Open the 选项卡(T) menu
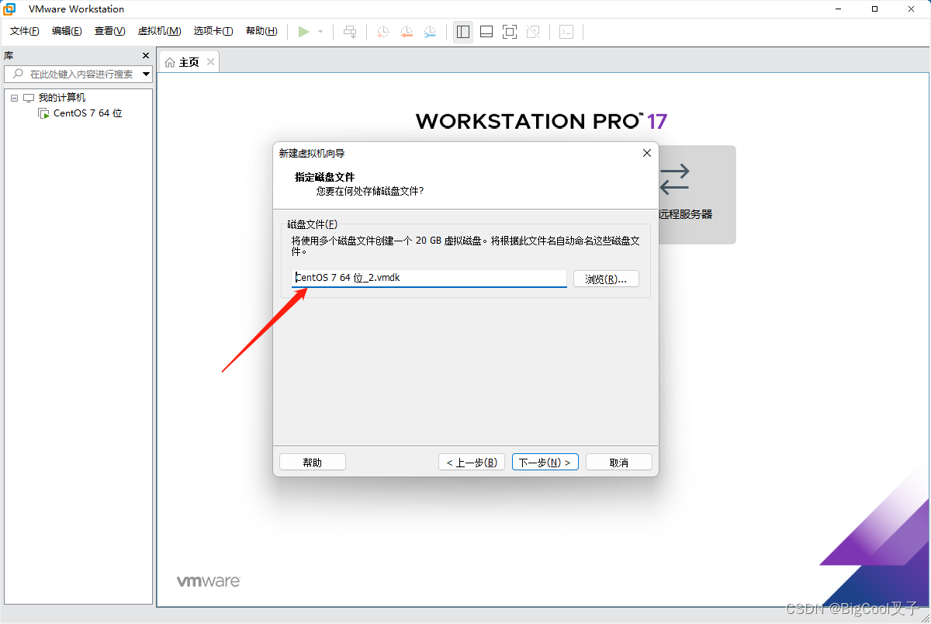Image resolution: width=931 pixels, height=624 pixels. point(213,31)
